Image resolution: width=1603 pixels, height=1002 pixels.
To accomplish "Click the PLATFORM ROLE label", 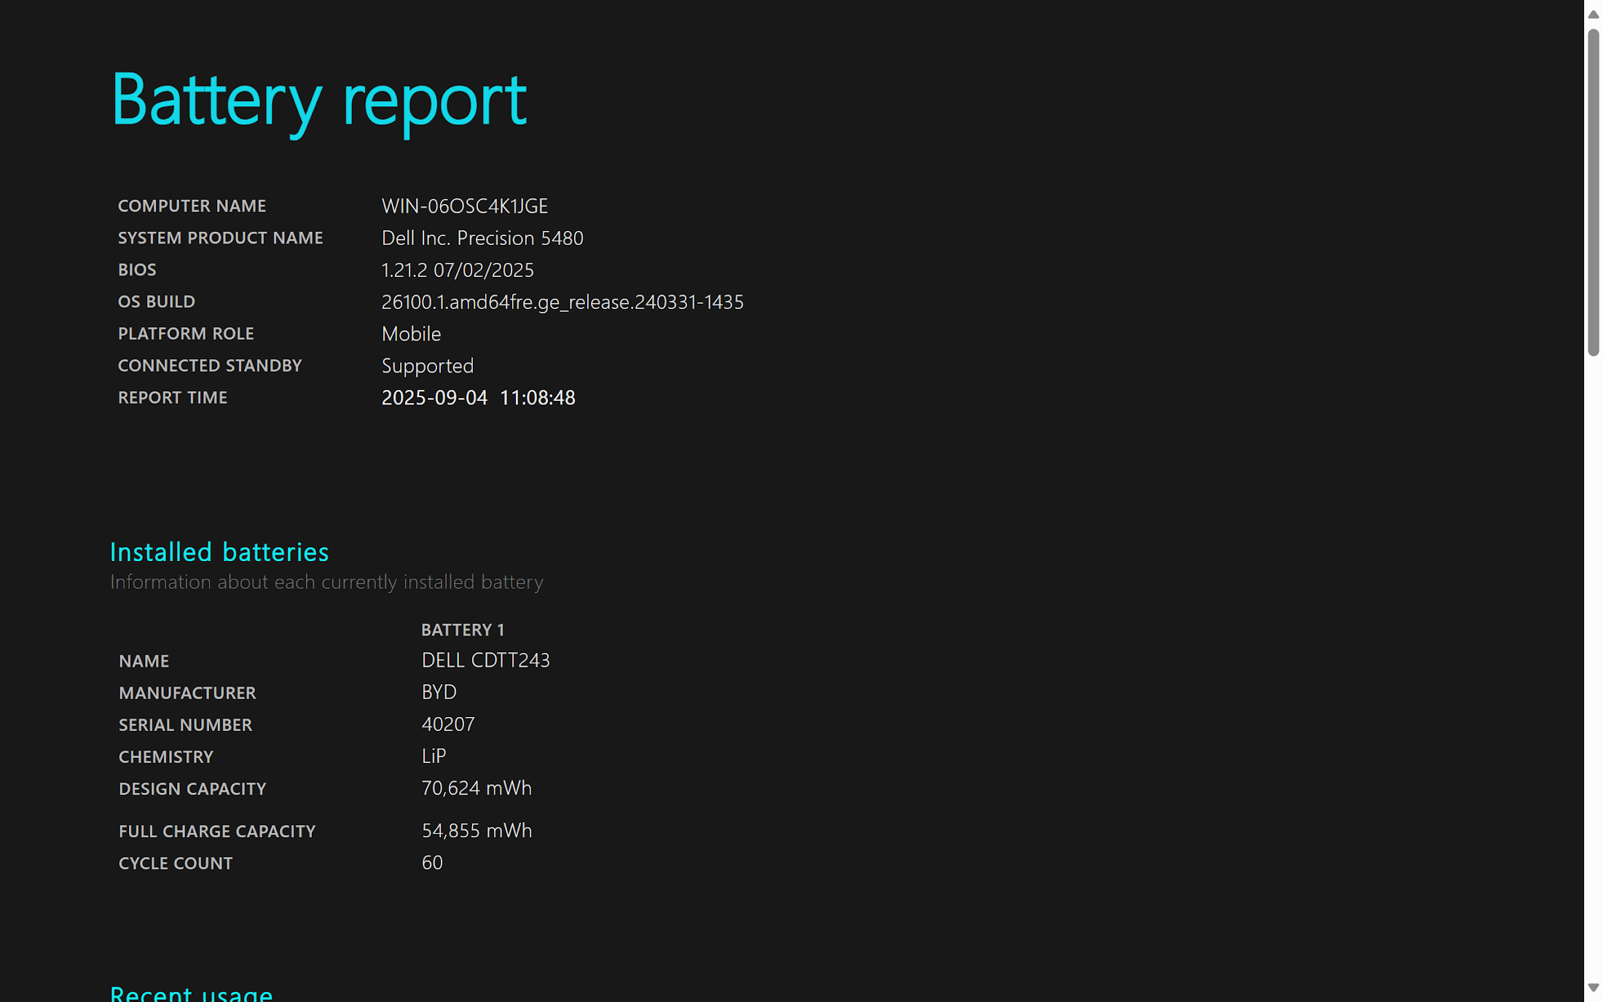I will (186, 334).
